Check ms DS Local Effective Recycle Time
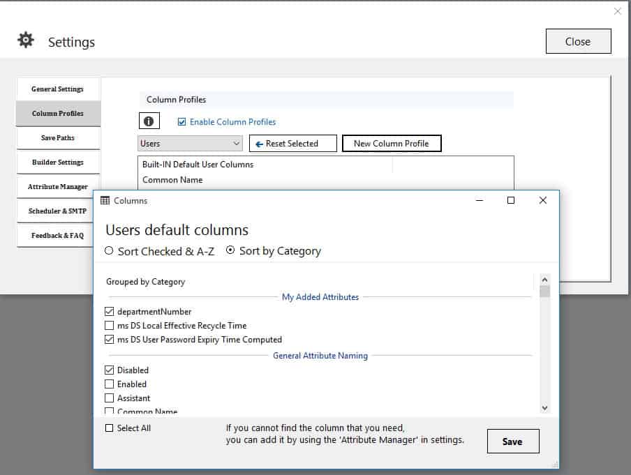631x475 pixels. click(x=109, y=325)
